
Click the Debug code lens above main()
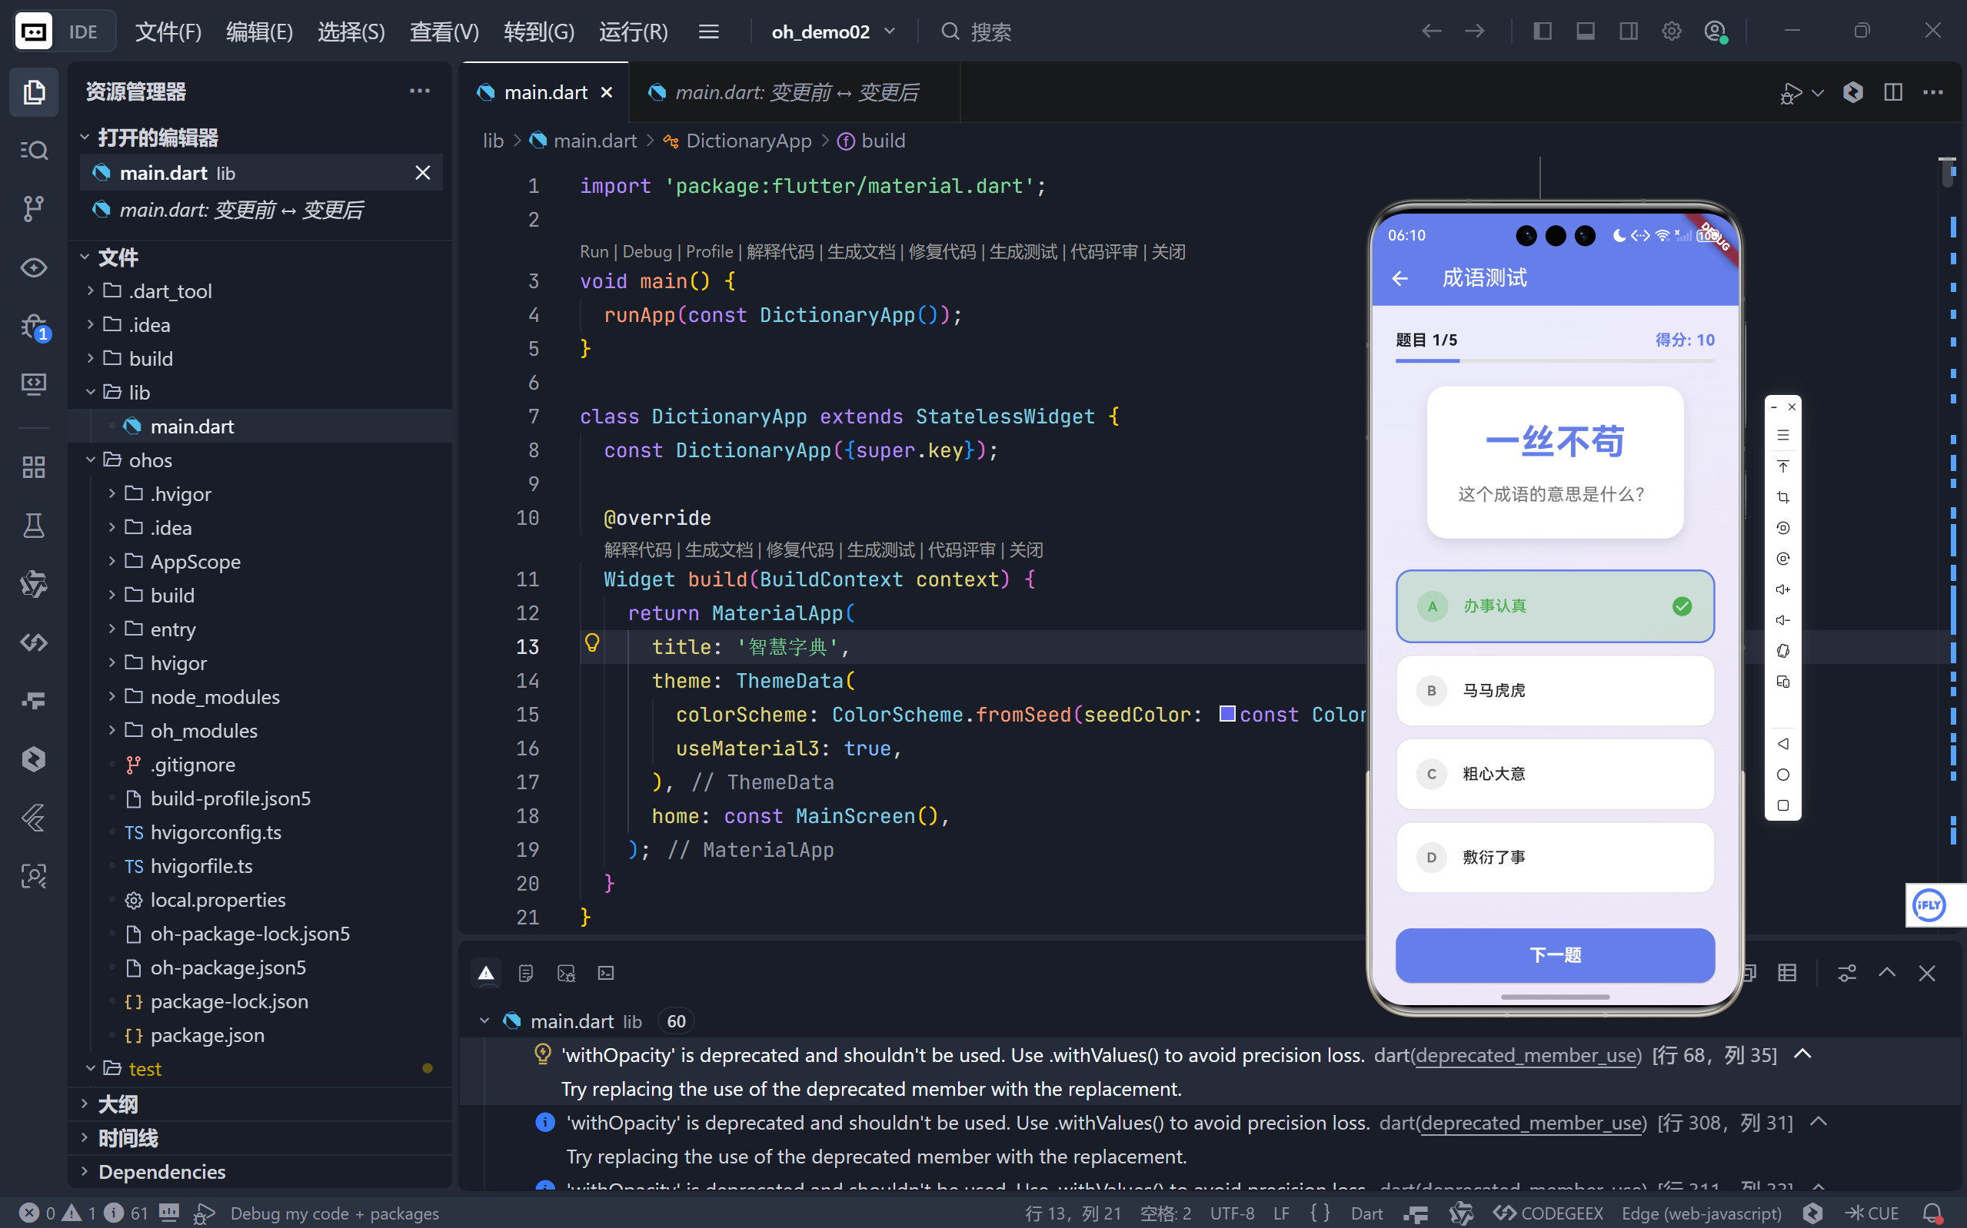tap(647, 252)
